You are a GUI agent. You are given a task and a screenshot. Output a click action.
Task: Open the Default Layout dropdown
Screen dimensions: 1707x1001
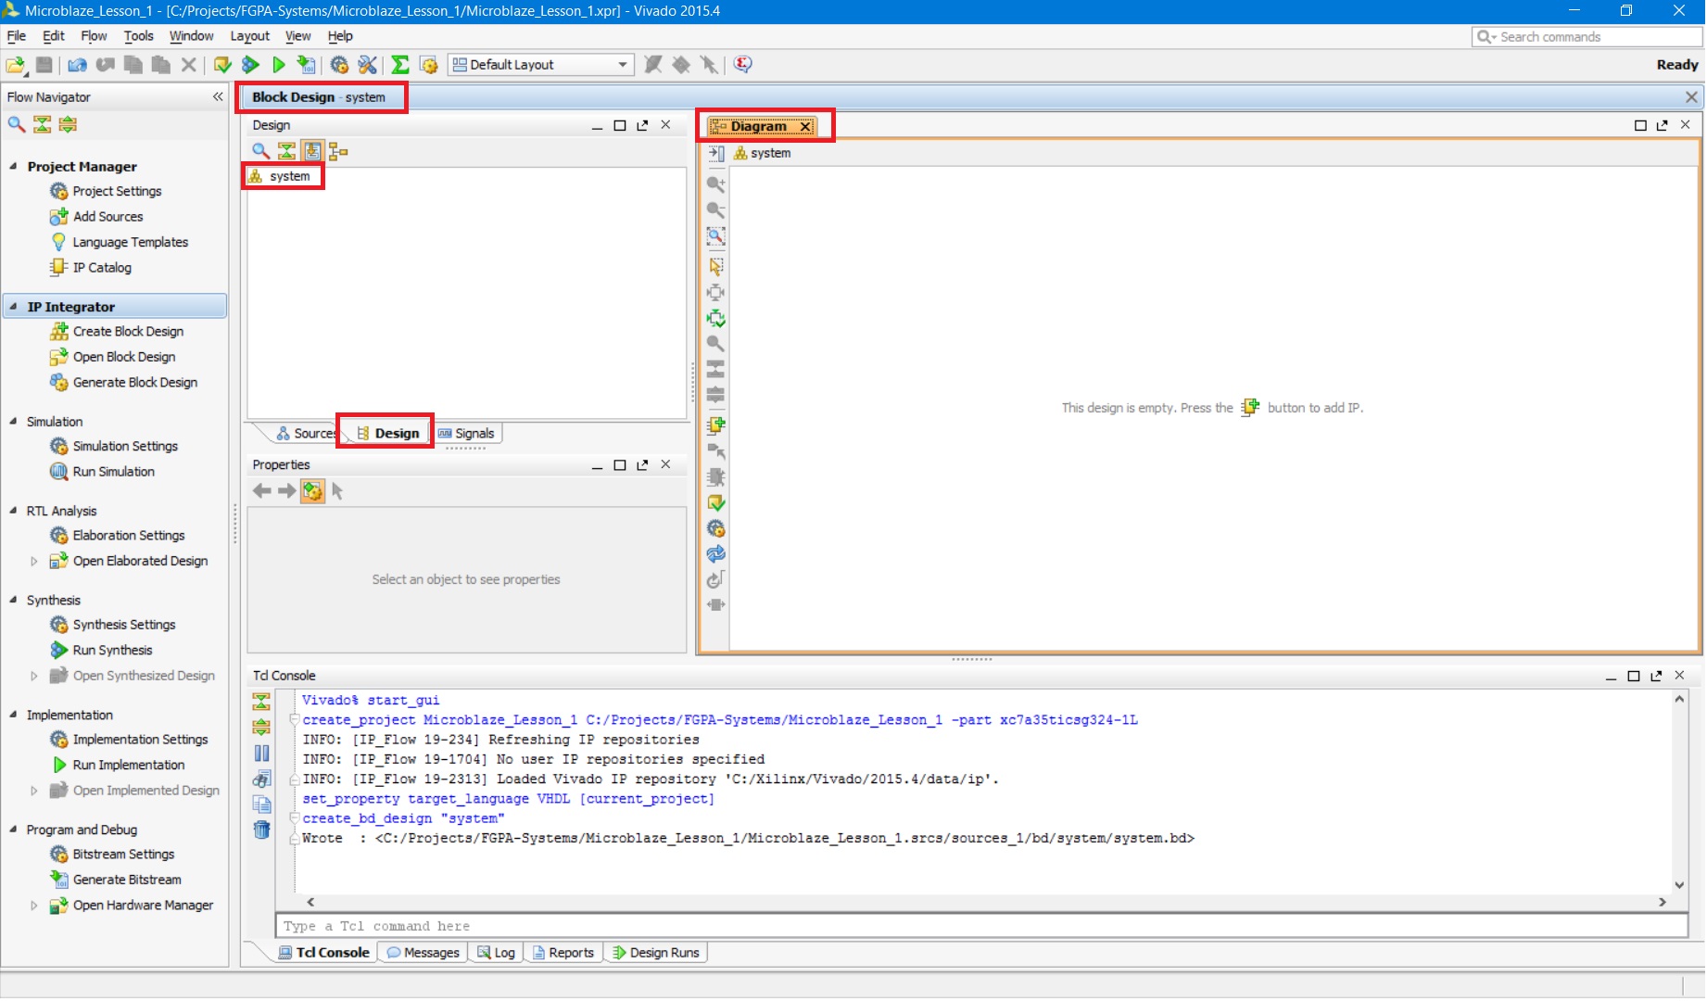(x=623, y=65)
